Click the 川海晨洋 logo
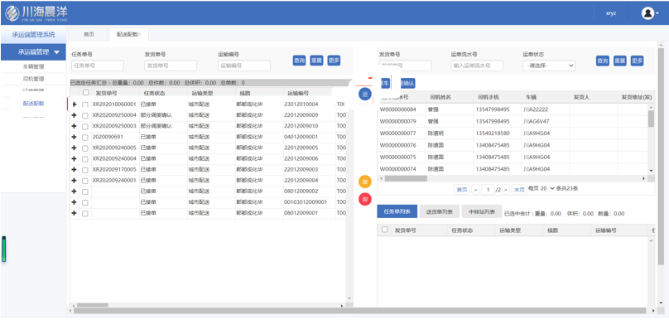Image resolution: width=669 pixels, height=320 pixels. (x=36, y=12)
